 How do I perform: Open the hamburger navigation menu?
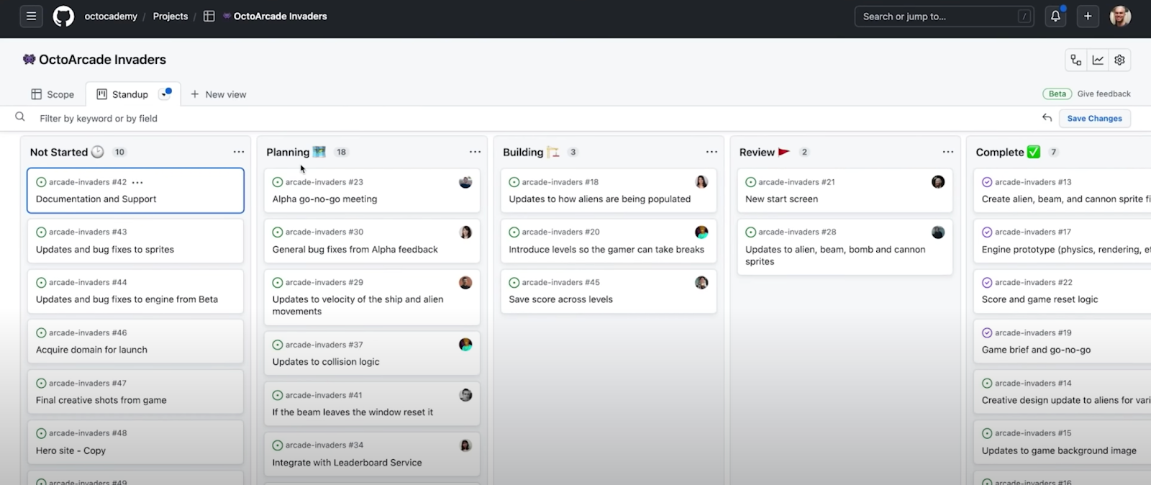click(x=31, y=16)
